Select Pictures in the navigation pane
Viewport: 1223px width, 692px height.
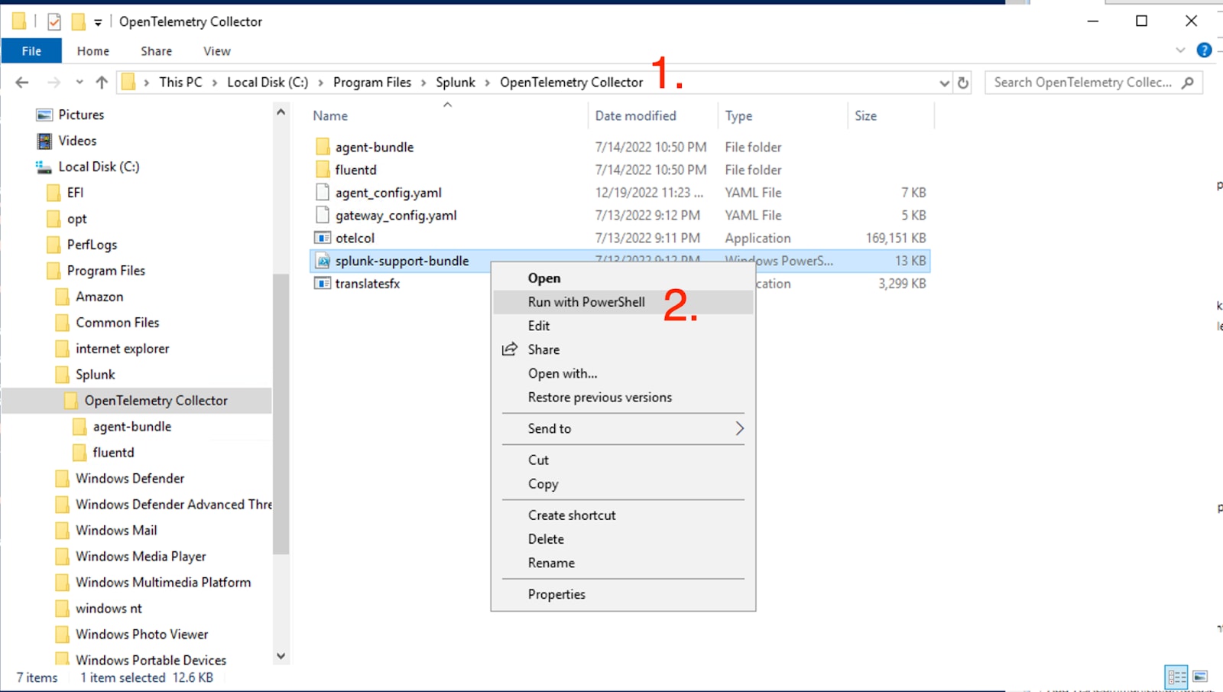coord(81,115)
